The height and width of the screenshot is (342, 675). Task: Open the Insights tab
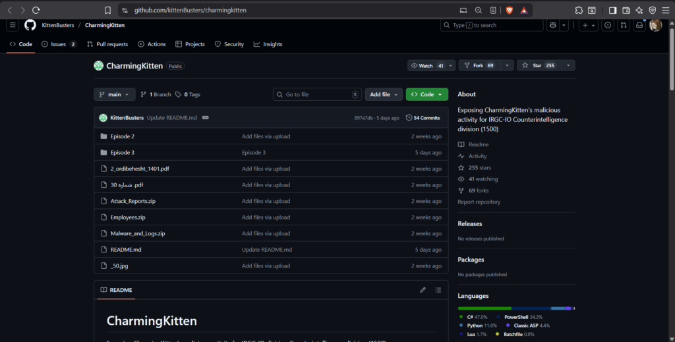point(268,44)
